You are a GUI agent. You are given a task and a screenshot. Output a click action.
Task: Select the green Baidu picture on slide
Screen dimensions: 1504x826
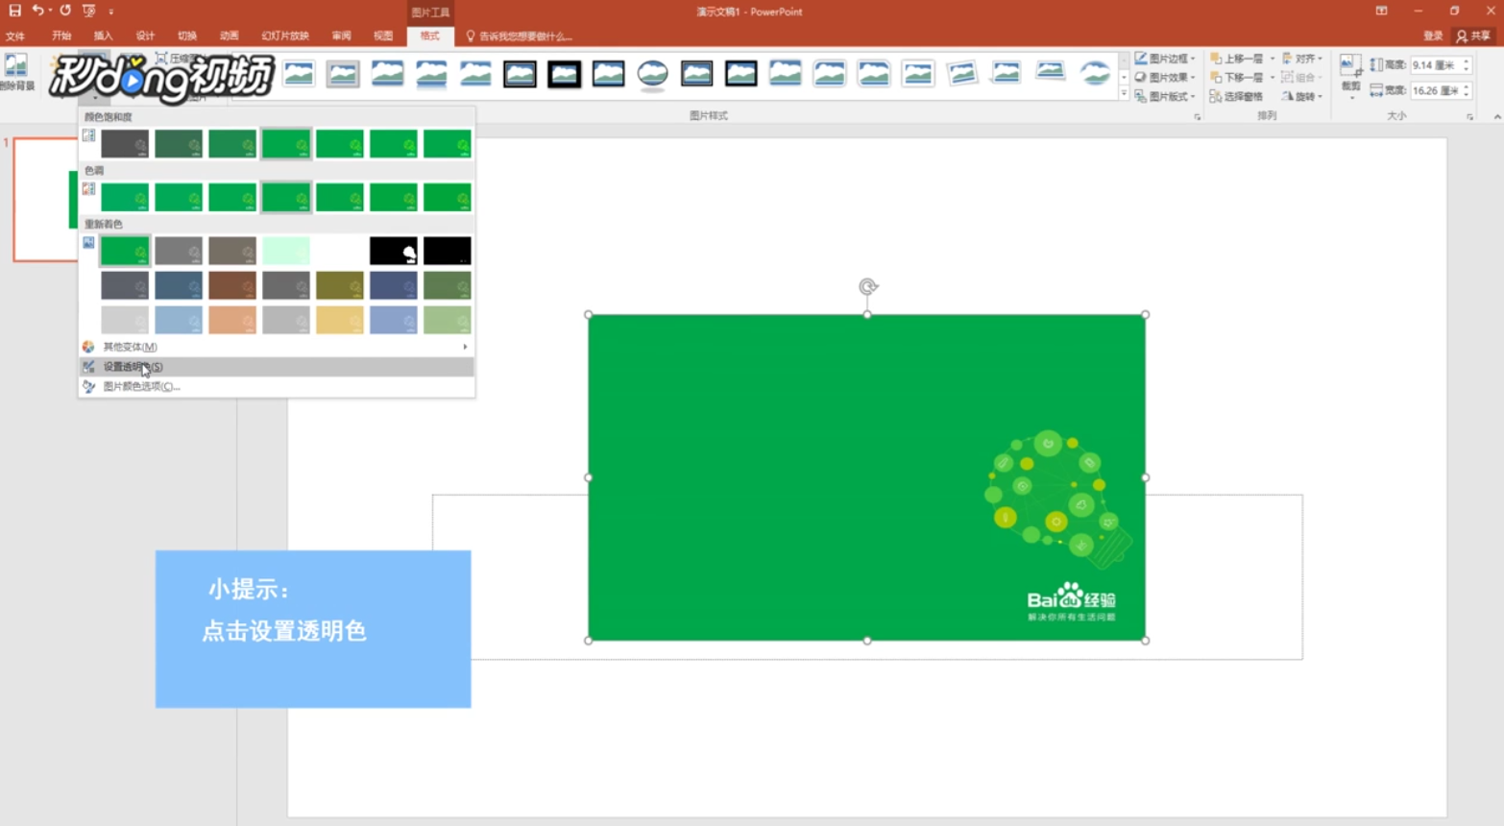click(866, 477)
